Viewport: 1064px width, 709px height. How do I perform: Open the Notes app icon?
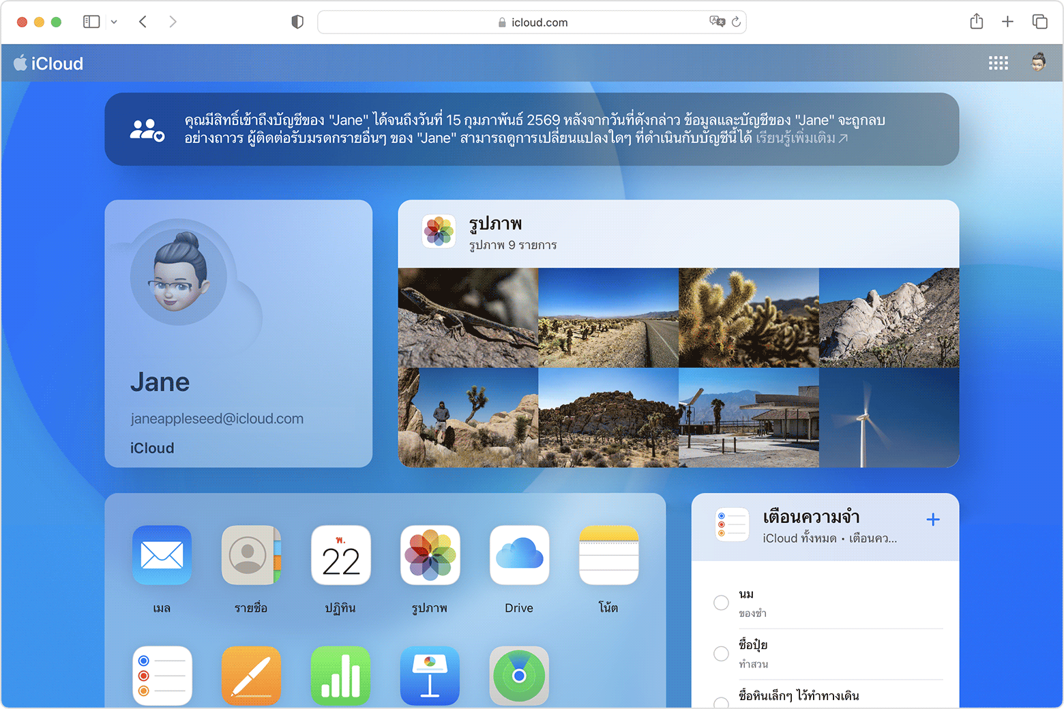pos(608,555)
